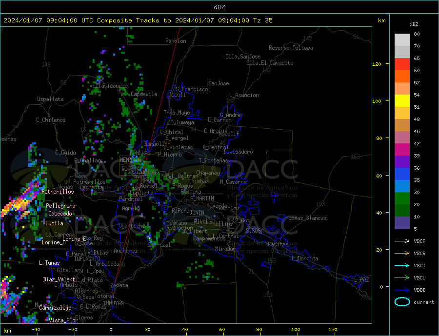The width and height of the screenshot is (439, 336).
Task: Click the VBBB legend label
Action: pyautogui.click(x=419, y=290)
